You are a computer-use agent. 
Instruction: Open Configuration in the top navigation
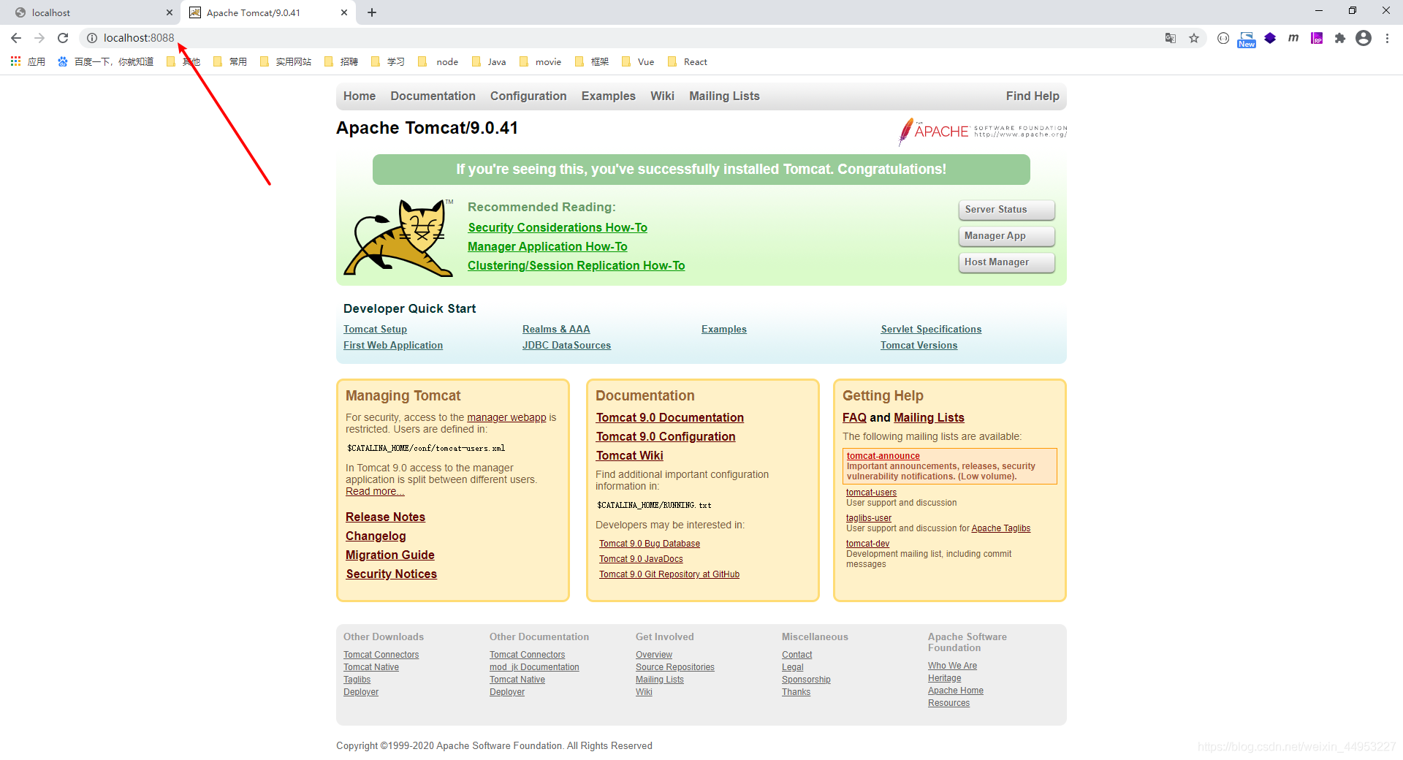tap(528, 96)
